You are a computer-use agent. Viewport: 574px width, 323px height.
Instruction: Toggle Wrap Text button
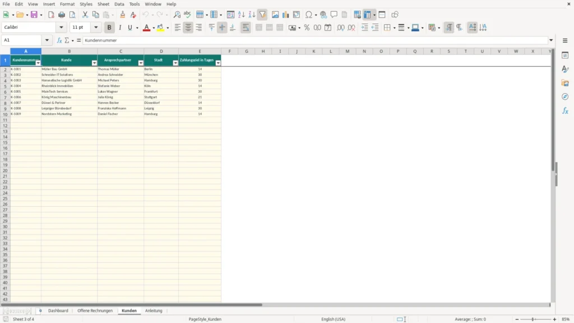[246, 27]
